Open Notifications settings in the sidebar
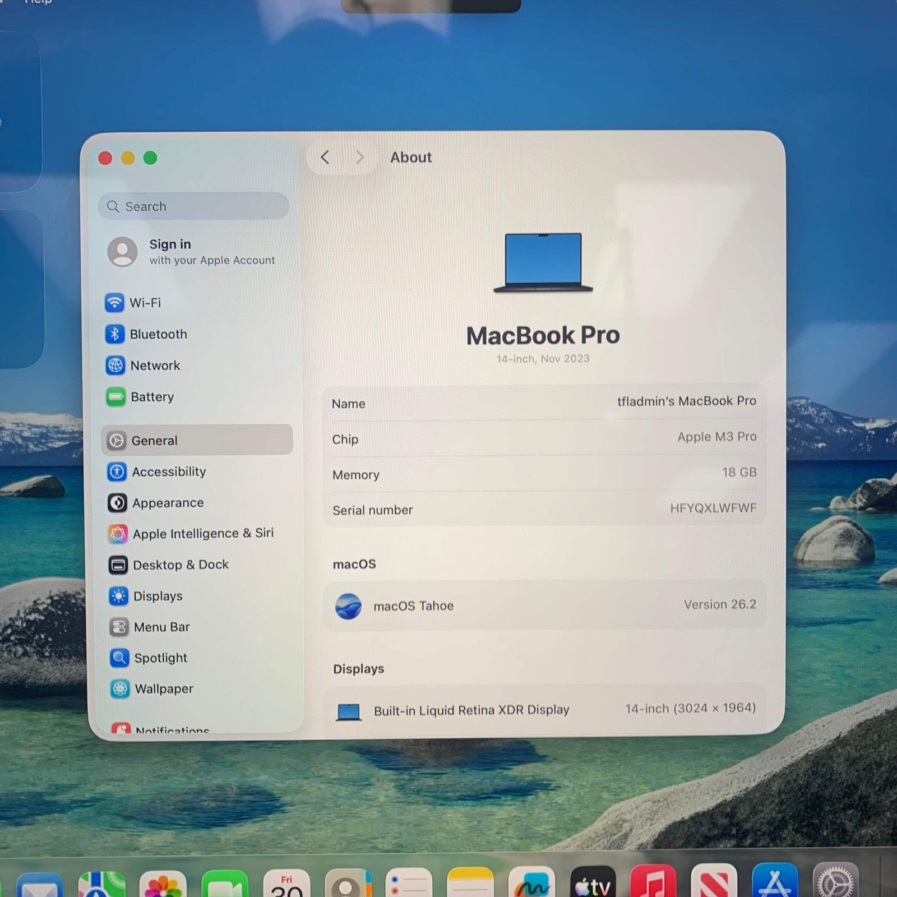 click(160, 729)
